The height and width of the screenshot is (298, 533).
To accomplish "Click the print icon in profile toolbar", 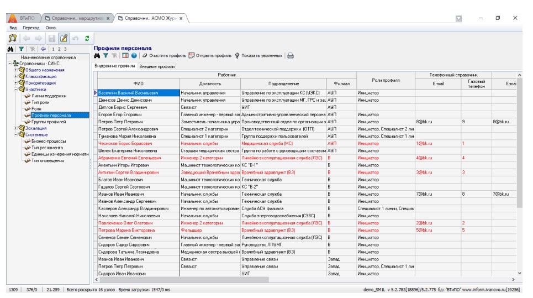I will (290, 56).
